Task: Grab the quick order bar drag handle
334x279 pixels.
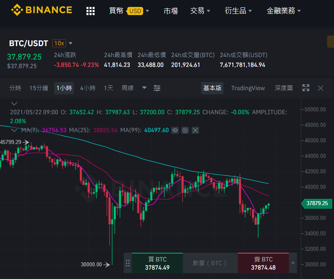Action: click(x=128, y=263)
